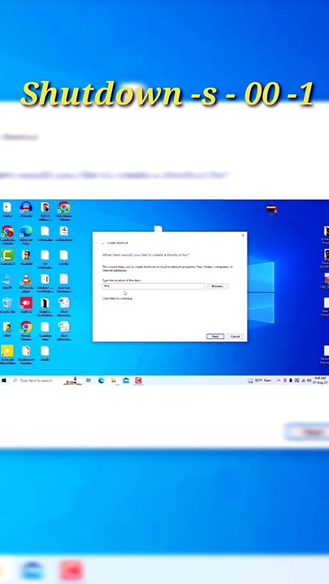Close the Create Shortcut dialog
Image resolution: width=329 pixels, height=584 pixels.
(x=243, y=235)
